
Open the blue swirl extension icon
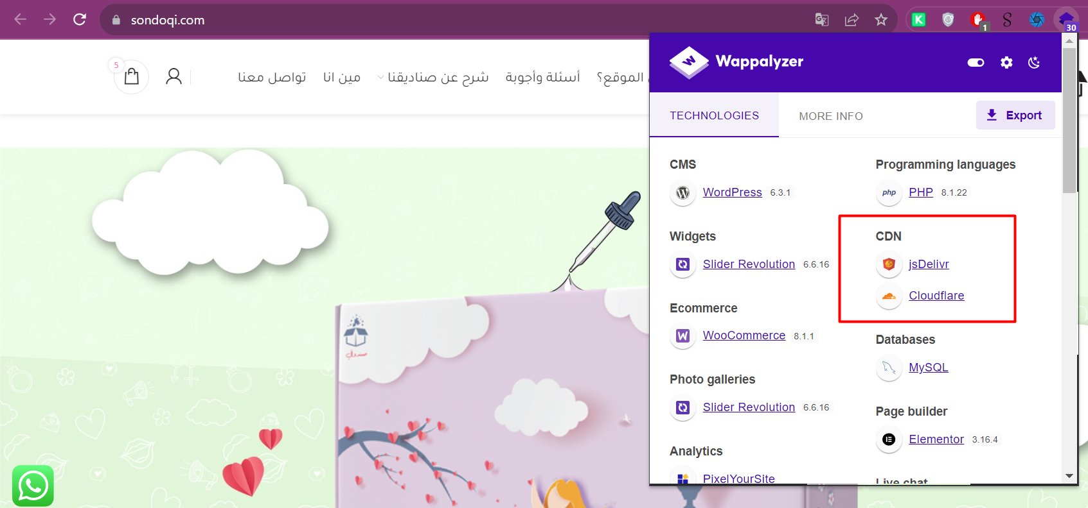tap(1037, 20)
